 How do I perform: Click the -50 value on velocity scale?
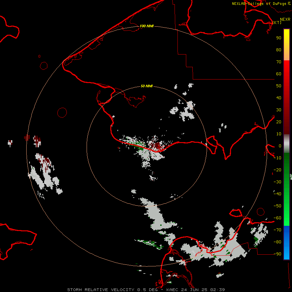click(x=277, y=206)
